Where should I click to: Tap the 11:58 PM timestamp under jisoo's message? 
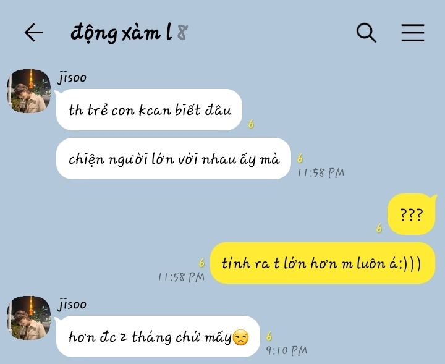point(321,173)
